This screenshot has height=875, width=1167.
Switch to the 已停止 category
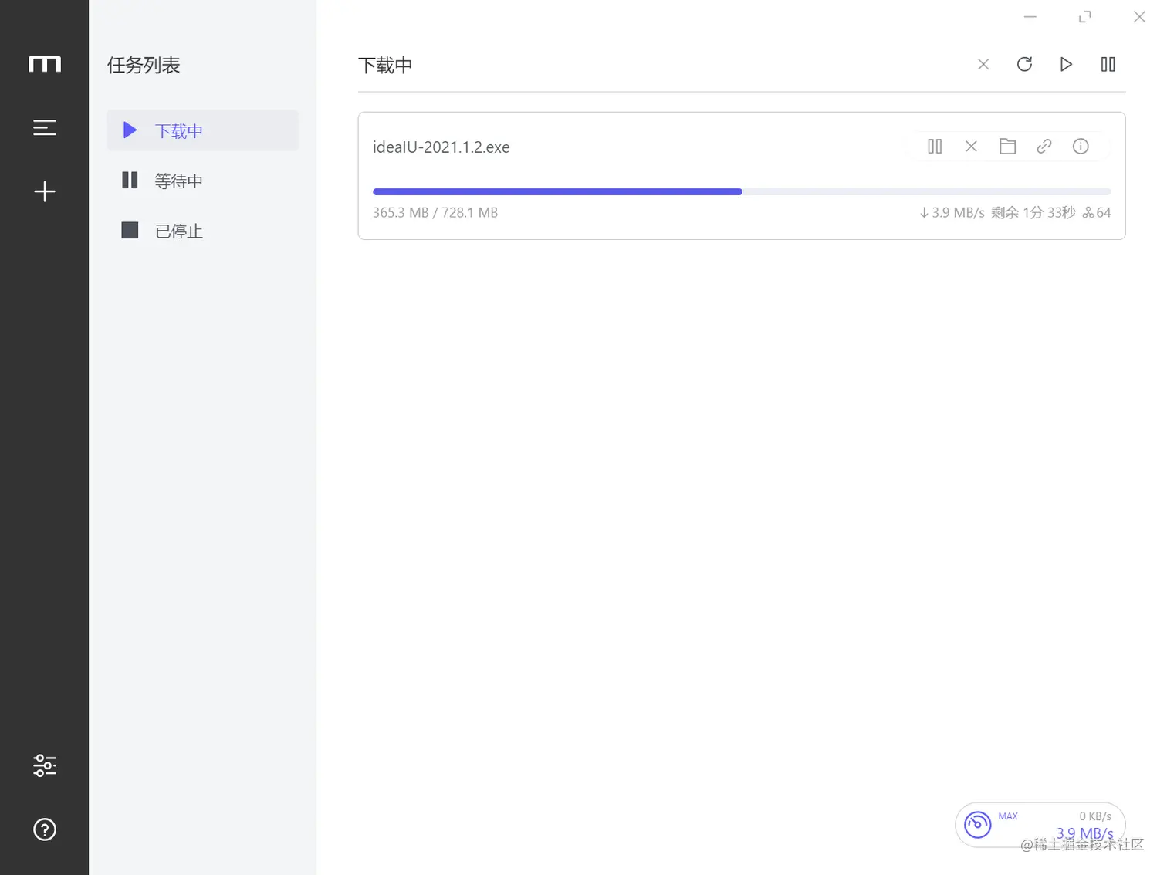pyautogui.click(x=178, y=230)
